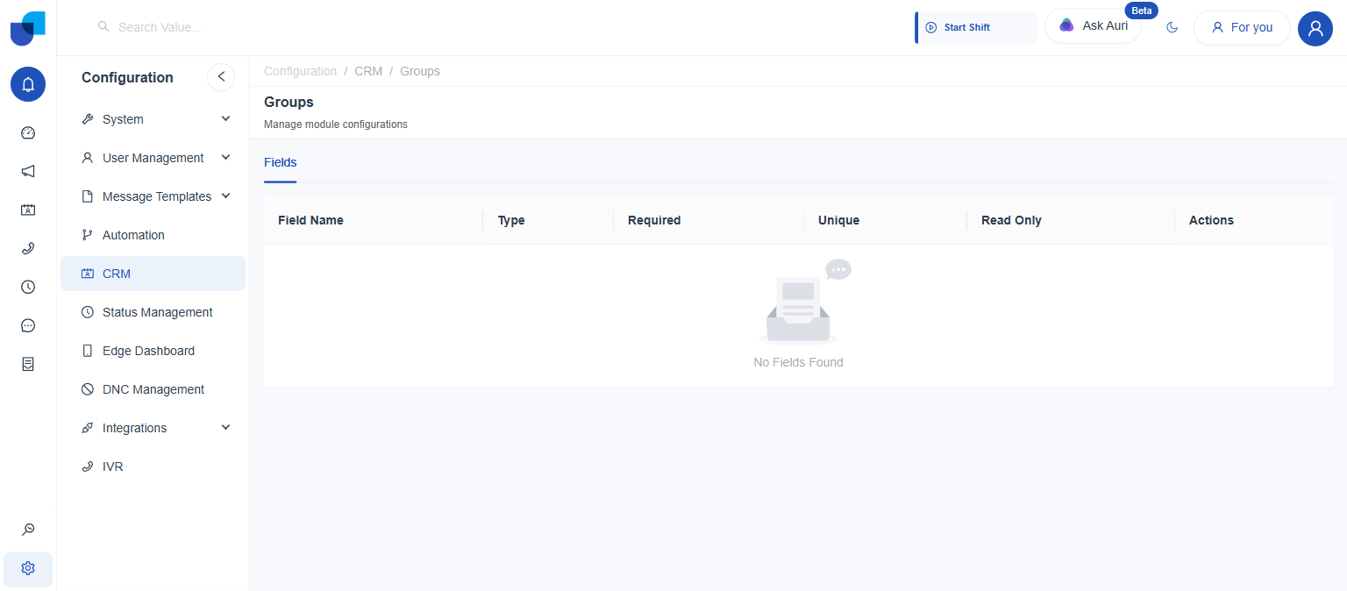Click the No Fields Found message
The width and height of the screenshot is (1347, 591).
coord(798,362)
